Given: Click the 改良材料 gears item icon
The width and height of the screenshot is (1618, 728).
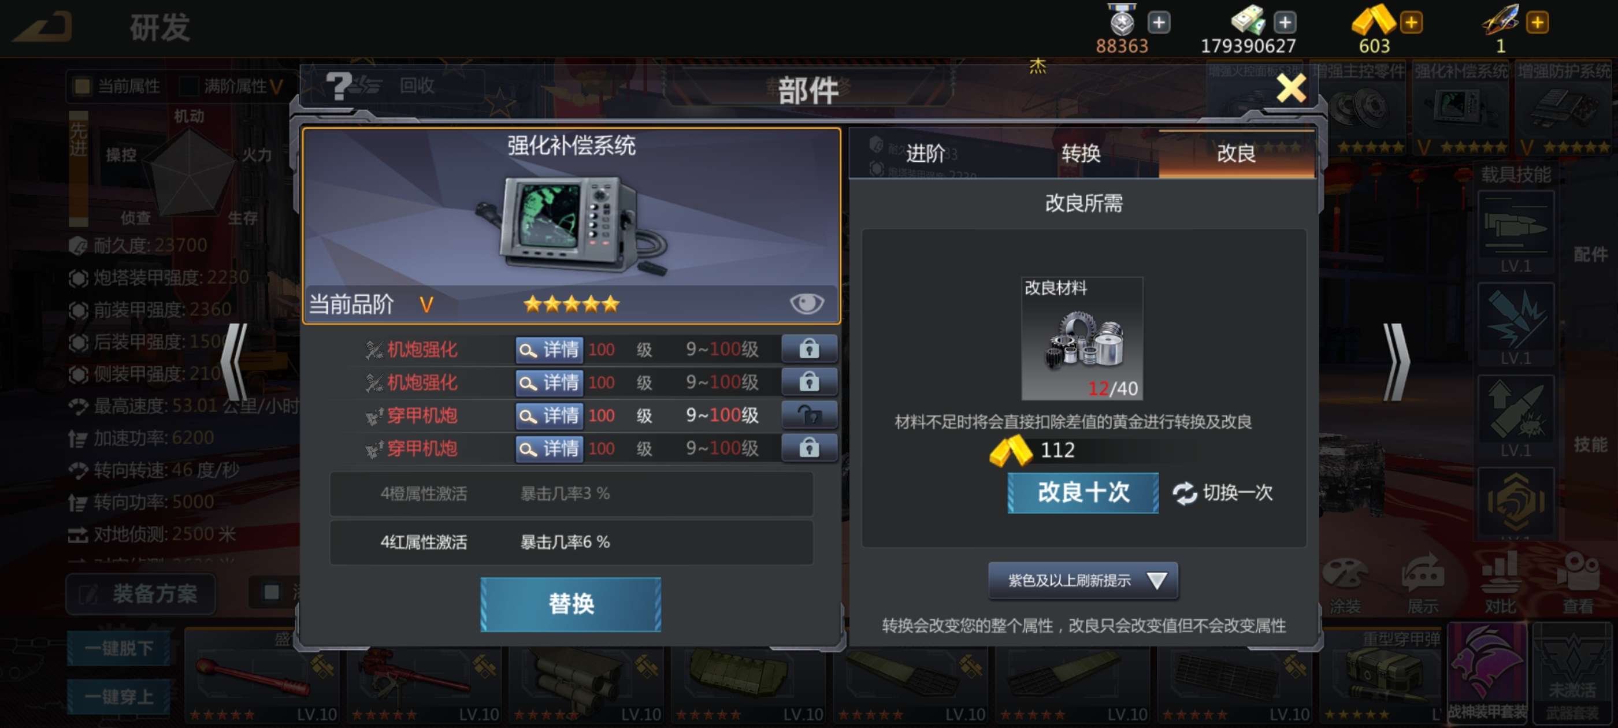Looking at the screenshot, I should pos(1082,339).
